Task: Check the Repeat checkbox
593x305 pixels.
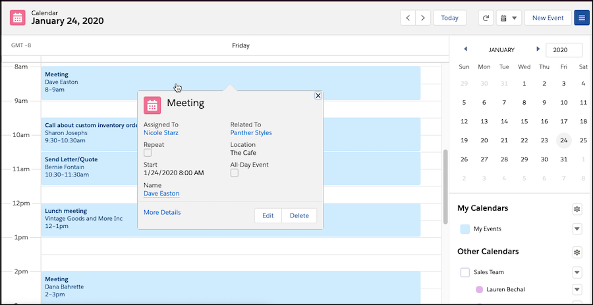Action: [148, 153]
